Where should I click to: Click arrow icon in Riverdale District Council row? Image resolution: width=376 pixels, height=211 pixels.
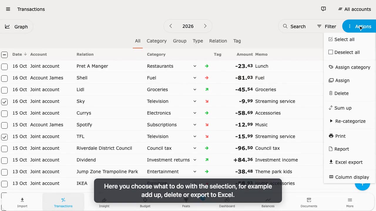[x=207, y=148]
